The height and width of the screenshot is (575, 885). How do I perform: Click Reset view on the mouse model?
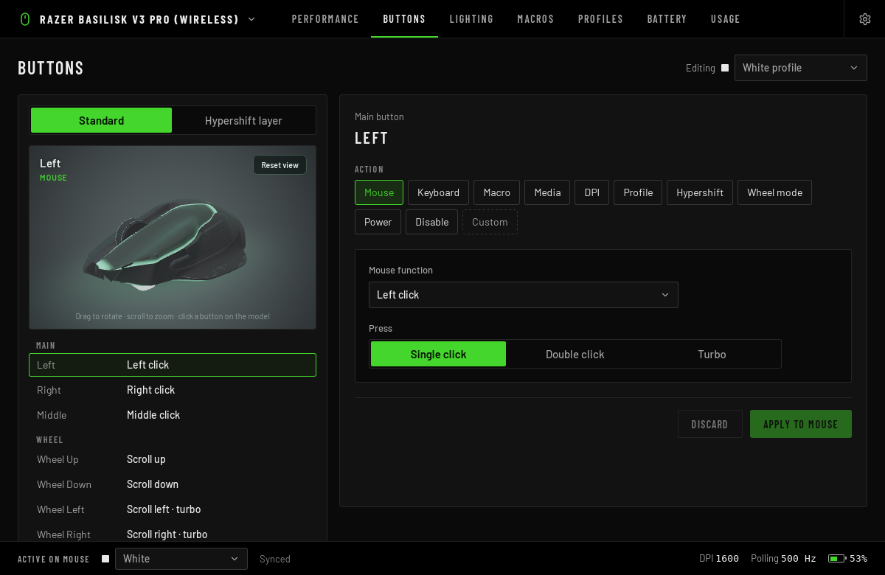point(280,165)
